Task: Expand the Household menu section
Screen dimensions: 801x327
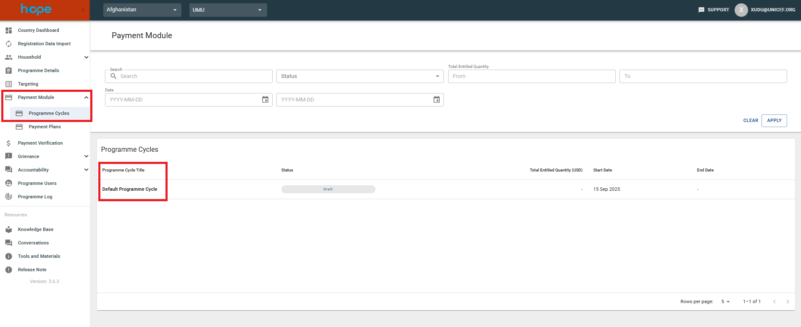Action: pos(86,57)
